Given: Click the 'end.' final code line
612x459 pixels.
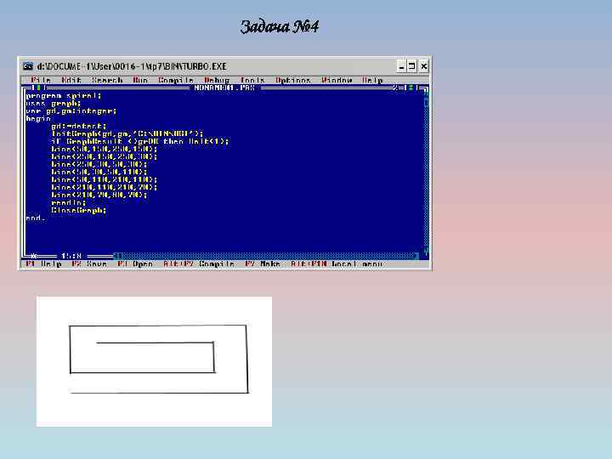Looking at the screenshot, I should coord(36,218).
